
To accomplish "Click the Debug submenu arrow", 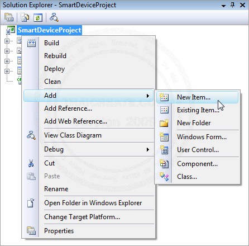I will point(148,149).
